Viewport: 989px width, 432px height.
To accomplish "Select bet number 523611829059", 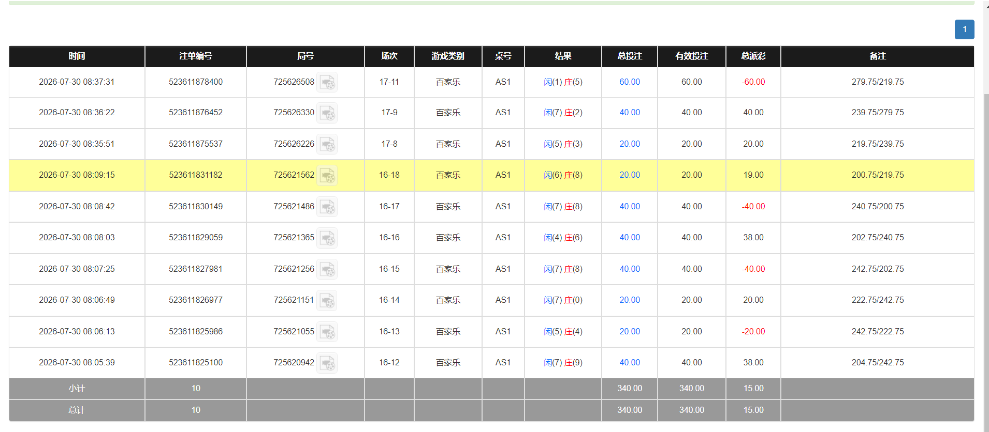I will (196, 238).
